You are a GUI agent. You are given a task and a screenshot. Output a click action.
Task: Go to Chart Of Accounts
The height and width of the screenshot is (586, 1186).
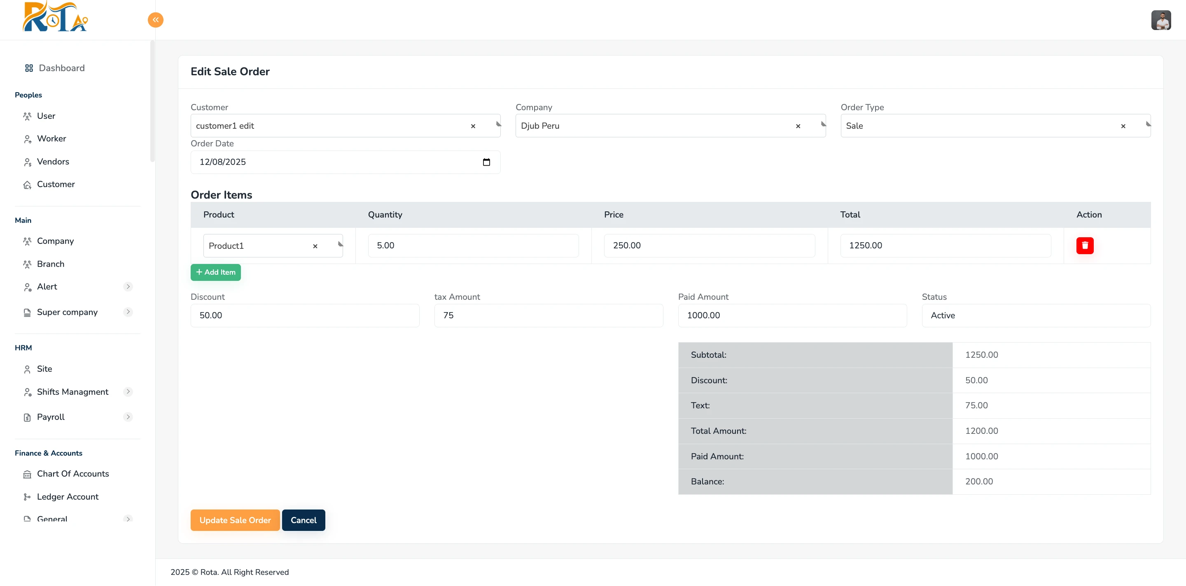(73, 474)
